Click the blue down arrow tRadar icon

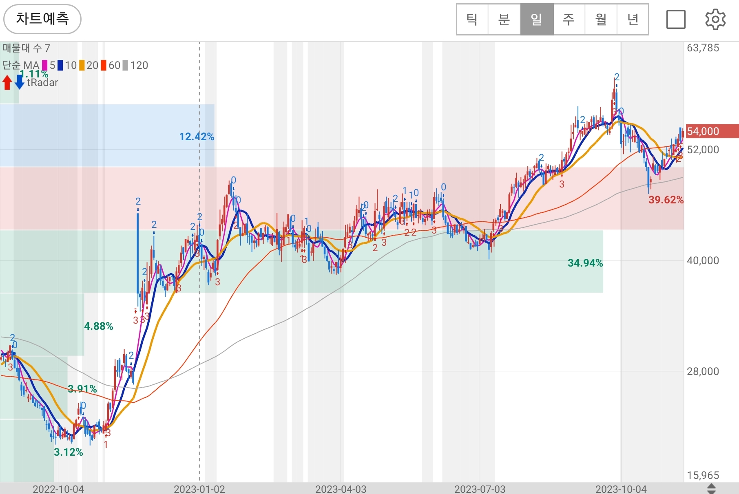coord(20,82)
